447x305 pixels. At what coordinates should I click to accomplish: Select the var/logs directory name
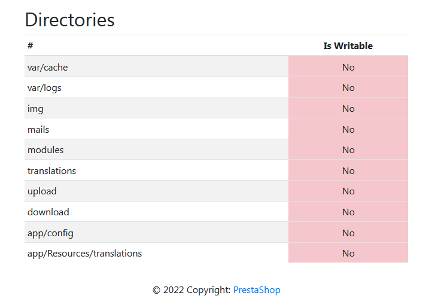[x=44, y=88]
